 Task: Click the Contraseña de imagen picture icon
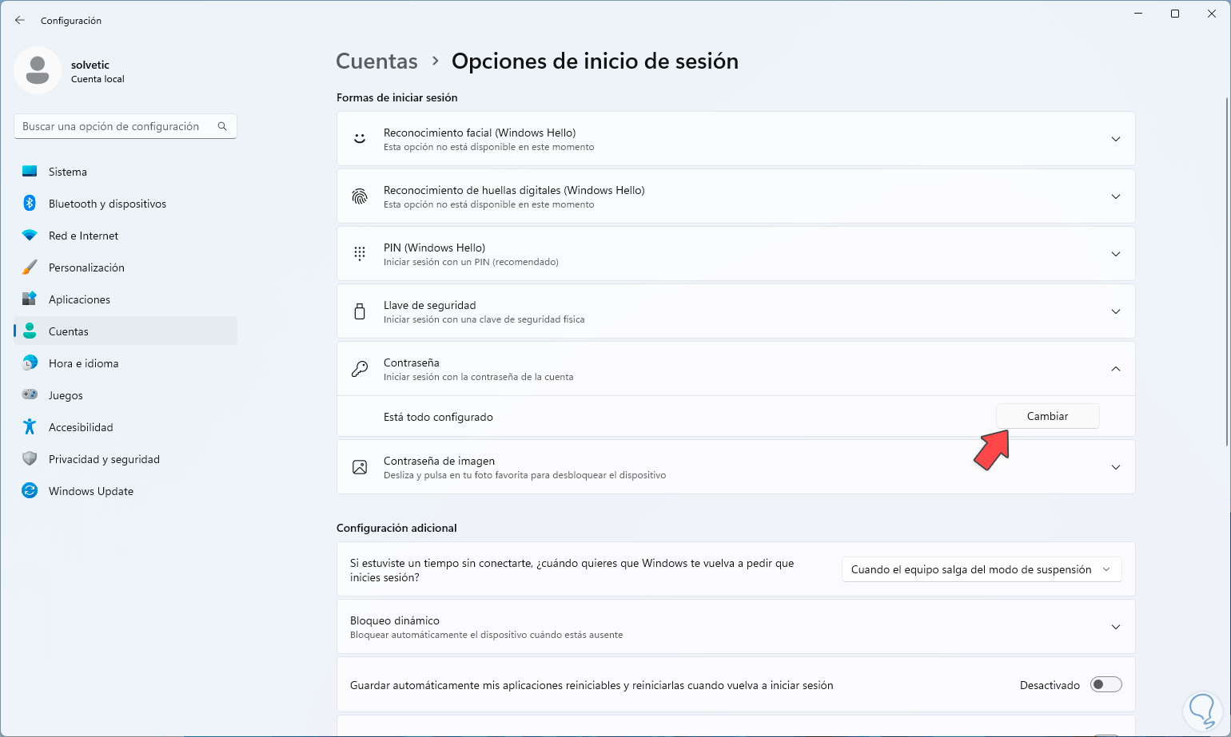coord(360,467)
